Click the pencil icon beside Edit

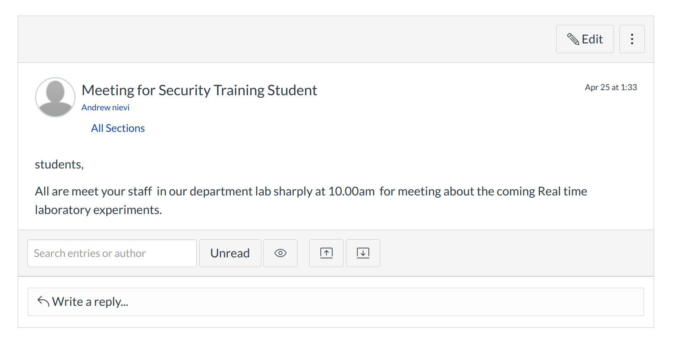(573, 39)
